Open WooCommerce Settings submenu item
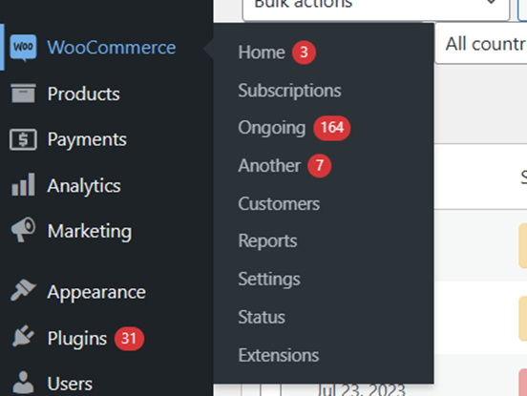Image resolution: width=527 pixels, height=396 pixels. point(269,280)
